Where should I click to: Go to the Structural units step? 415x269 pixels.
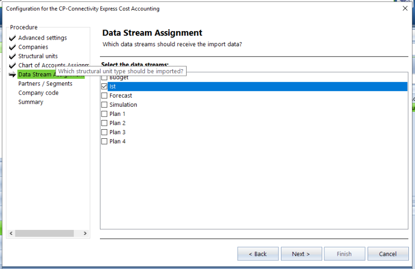38,56
